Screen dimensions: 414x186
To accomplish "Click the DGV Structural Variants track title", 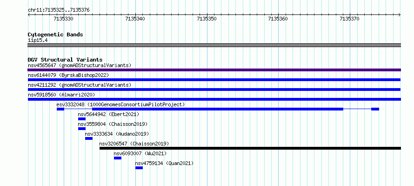I will coord(65,60).
